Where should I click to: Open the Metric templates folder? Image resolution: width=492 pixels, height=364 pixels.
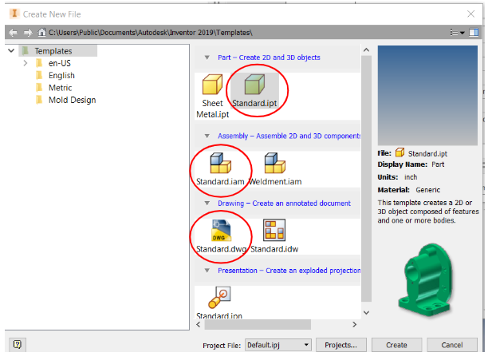(61, 88)
